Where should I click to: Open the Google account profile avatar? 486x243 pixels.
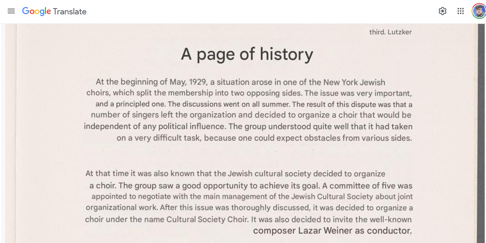(479, 11)
